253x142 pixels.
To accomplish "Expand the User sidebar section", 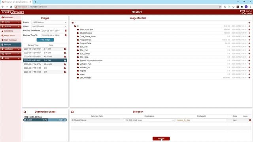I will click(11, 58).
